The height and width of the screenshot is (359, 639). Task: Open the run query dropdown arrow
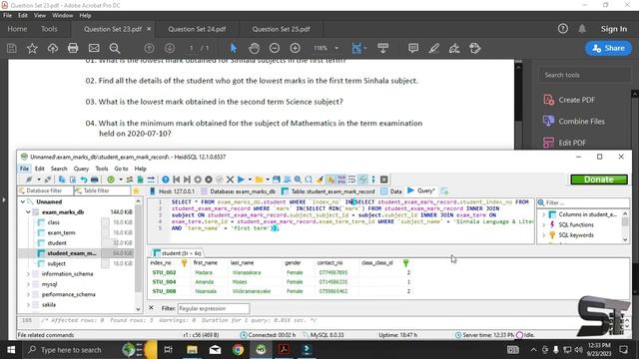coord(250,179)
